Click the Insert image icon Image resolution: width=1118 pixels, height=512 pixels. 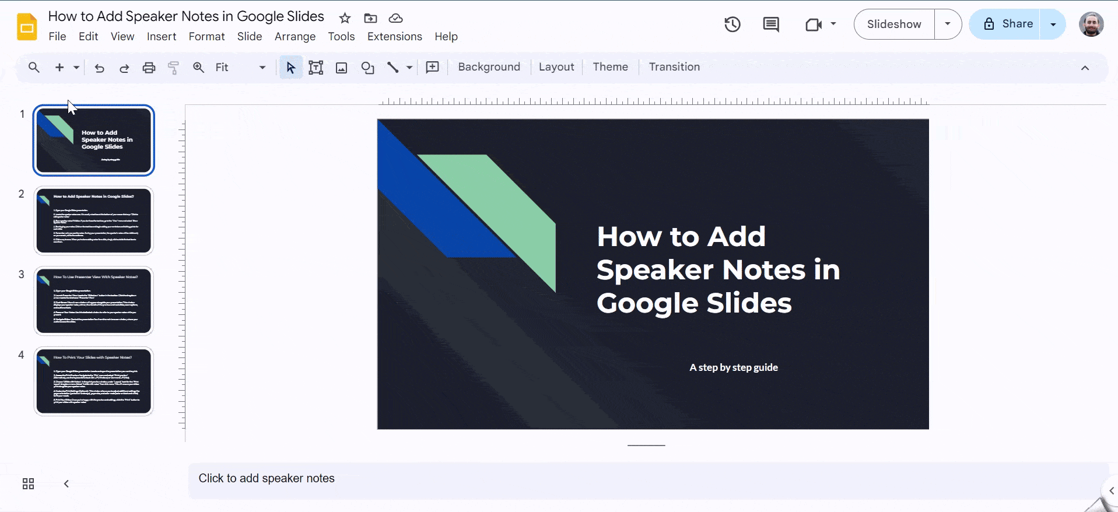(x=341, y=68)
